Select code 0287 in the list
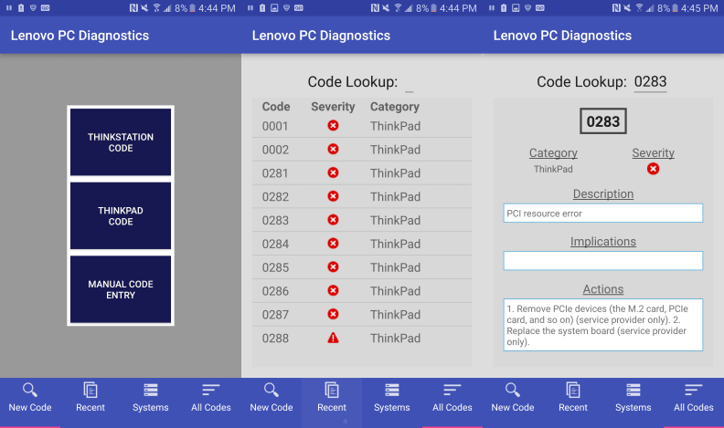Viewport: 724px width, 428px height. (x=362, y=315)
